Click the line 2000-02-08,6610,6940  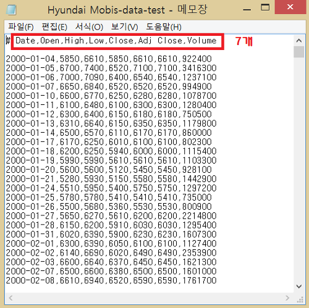(x=111, y=280)
